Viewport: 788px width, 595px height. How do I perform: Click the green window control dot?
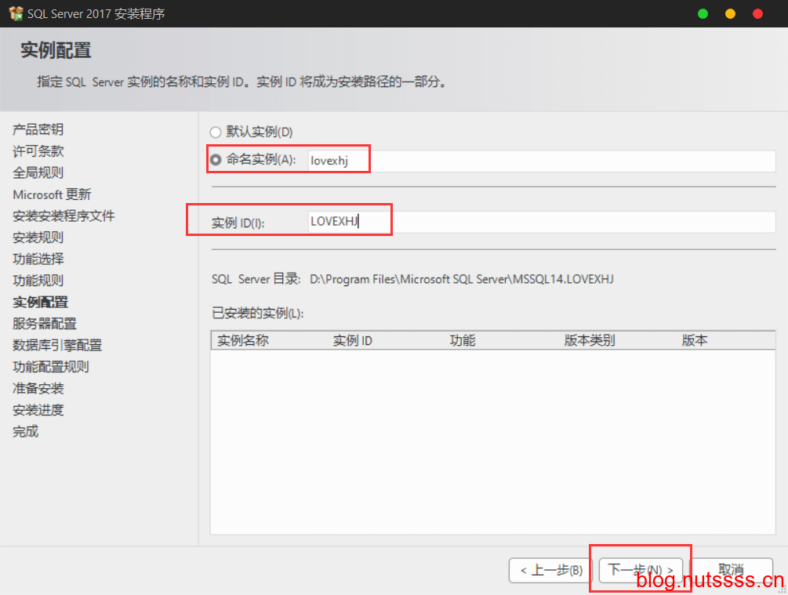click(x=703, y=13)
